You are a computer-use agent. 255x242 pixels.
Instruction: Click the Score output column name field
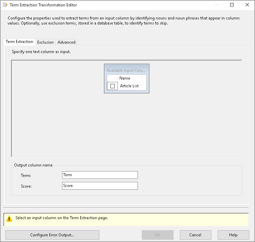[x=100, y=186]
